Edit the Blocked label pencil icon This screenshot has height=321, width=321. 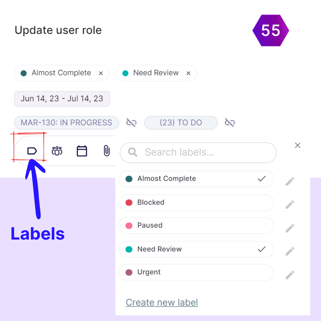[x=290, y=204]
